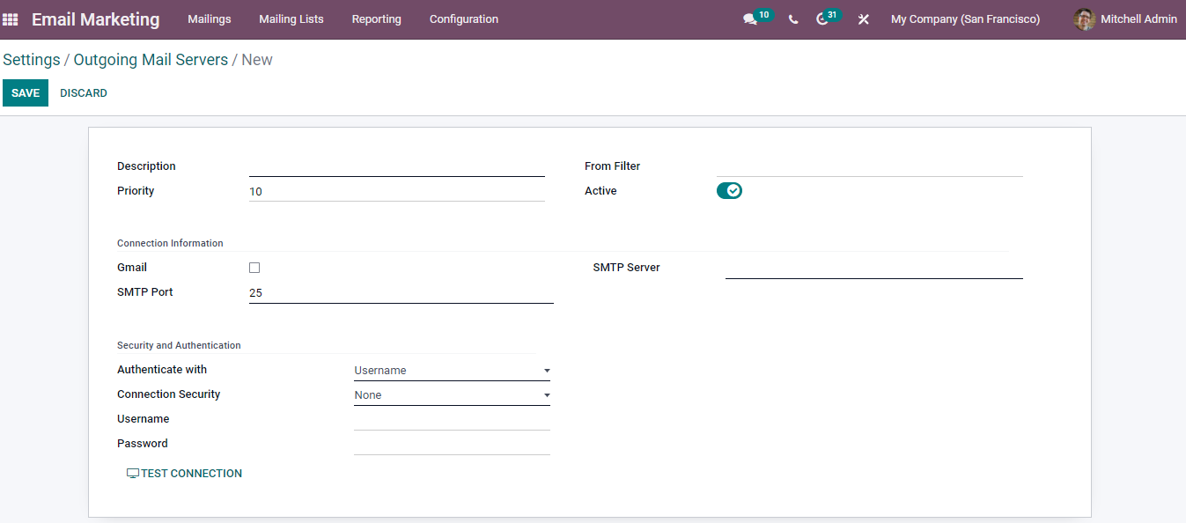This screenshot has width=1186, height=523.
Task: Click the Active field label
Action: click(600, 191)
